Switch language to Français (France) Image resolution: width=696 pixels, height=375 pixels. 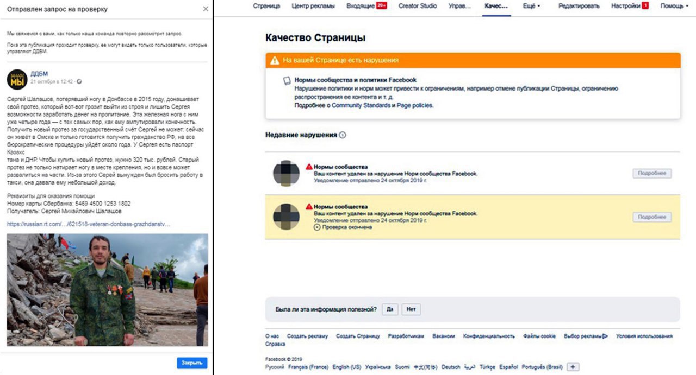pyautogui.click(x=308, y=367)
